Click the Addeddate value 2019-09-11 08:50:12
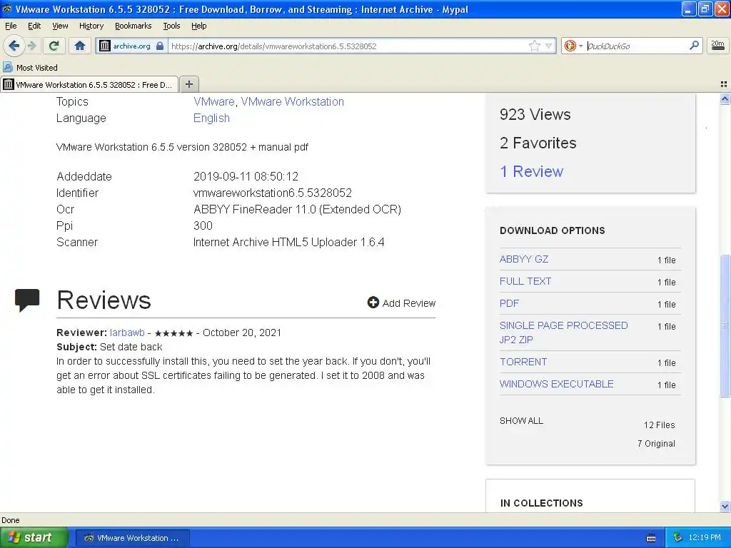This screenshot has width=731, height=548. 246,177
